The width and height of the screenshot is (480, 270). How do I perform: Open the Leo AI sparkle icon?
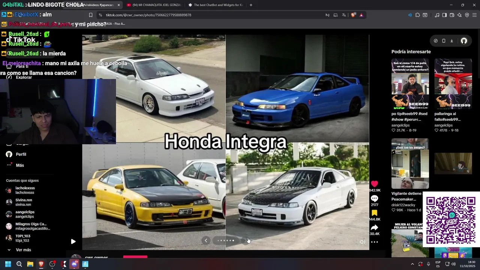click(x=459, y=15)
